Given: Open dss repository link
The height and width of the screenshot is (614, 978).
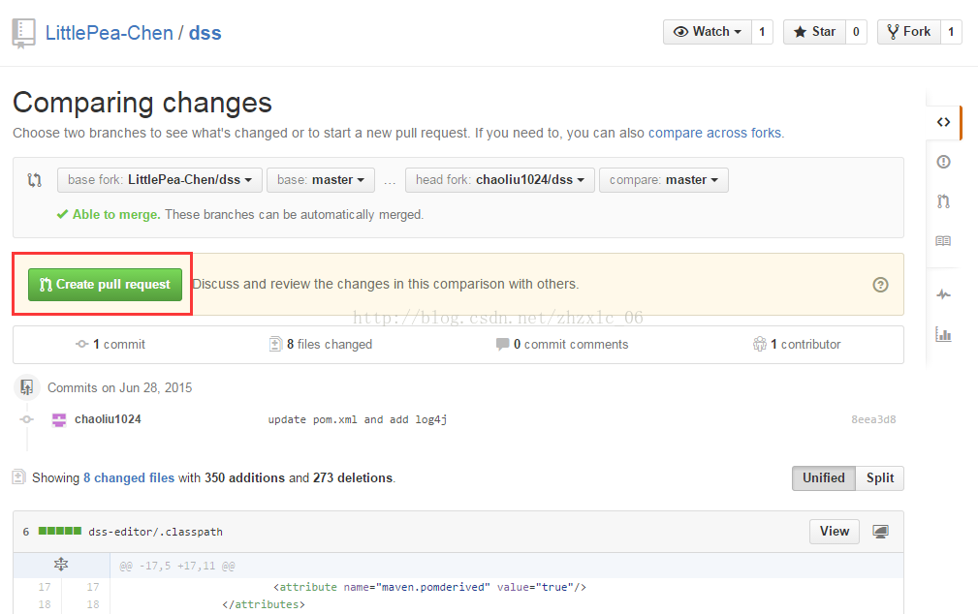Looking at the screenshot, I should tap(205, 33).
